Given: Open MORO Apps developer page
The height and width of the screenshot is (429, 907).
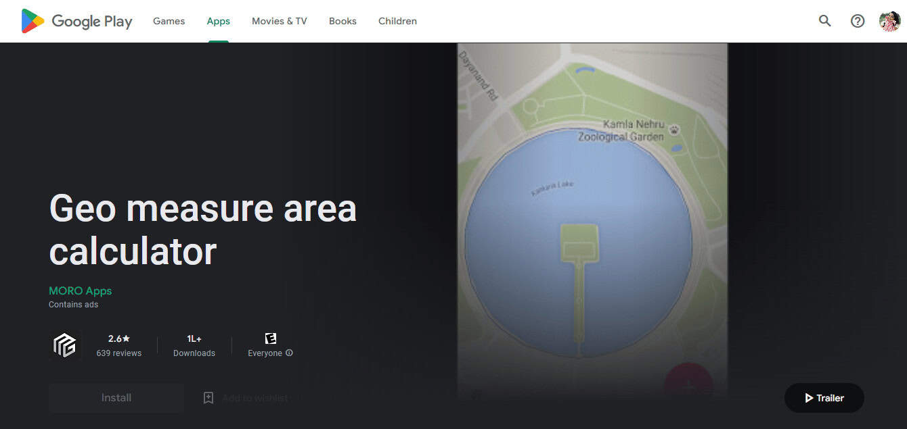Looking at the screenshot, I should pos(80,291).
